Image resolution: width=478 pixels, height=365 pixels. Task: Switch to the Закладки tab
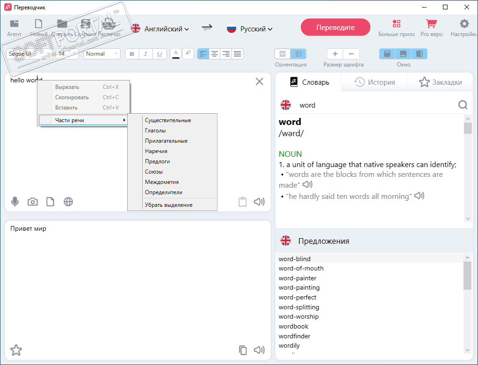tap(440, 82)
